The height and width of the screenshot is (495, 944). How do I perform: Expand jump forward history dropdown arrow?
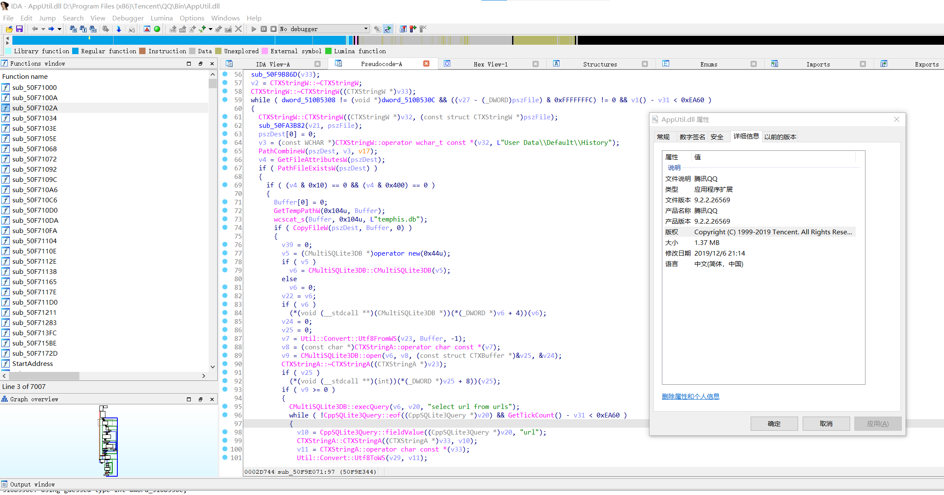click(59, 29)
